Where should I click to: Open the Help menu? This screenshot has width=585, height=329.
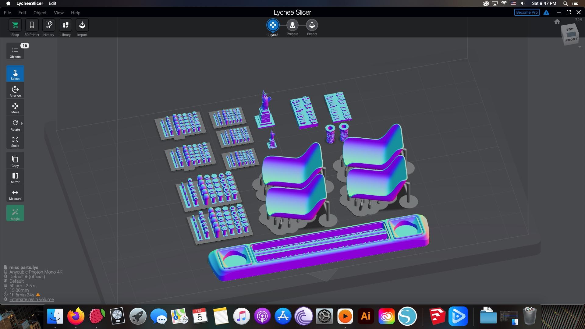(76, 12)
